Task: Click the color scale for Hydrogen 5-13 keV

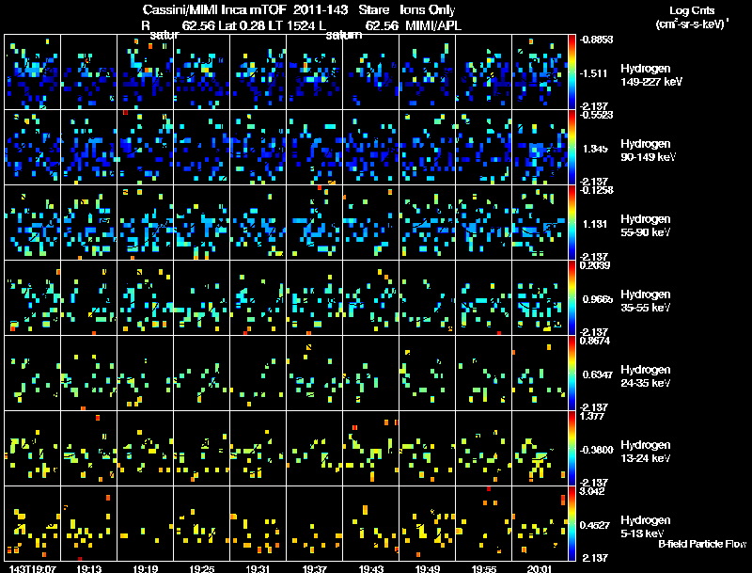Action: [572, 523]
